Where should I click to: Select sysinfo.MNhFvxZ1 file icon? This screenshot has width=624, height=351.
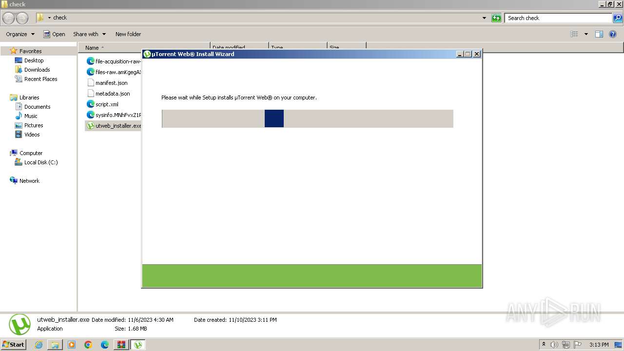pyautogui.click(x=90, y=115)
